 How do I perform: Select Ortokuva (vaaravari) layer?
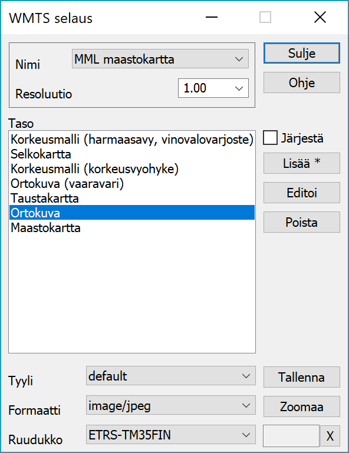point(132,183)
